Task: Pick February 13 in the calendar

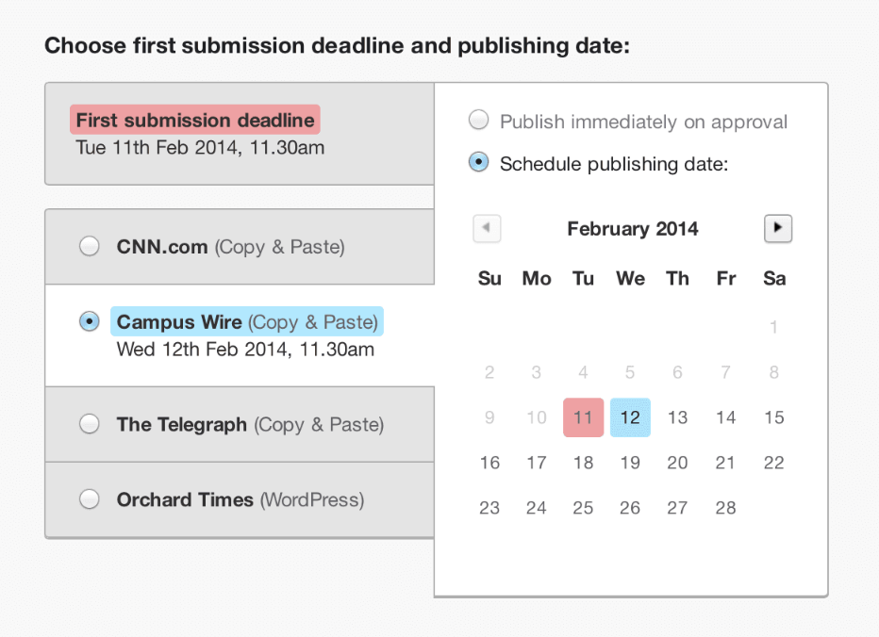Action: click(x=677, y=417)
